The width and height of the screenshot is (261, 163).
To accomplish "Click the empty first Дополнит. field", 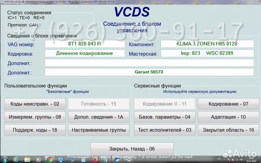I will pyautogui.click(x=149, y=63).
